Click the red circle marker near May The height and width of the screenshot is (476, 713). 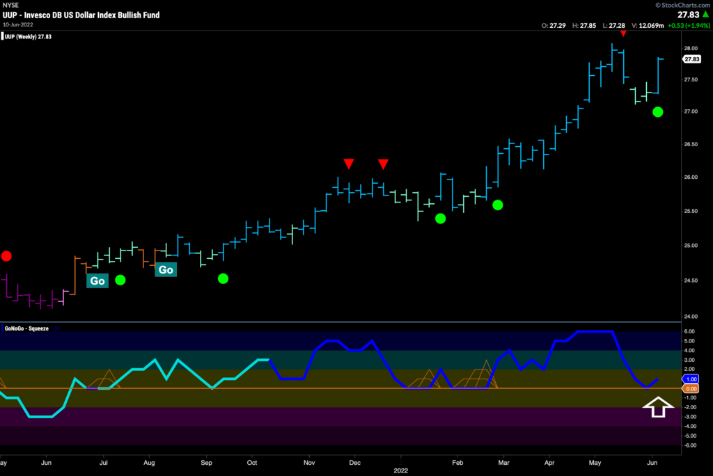point(6,256)
